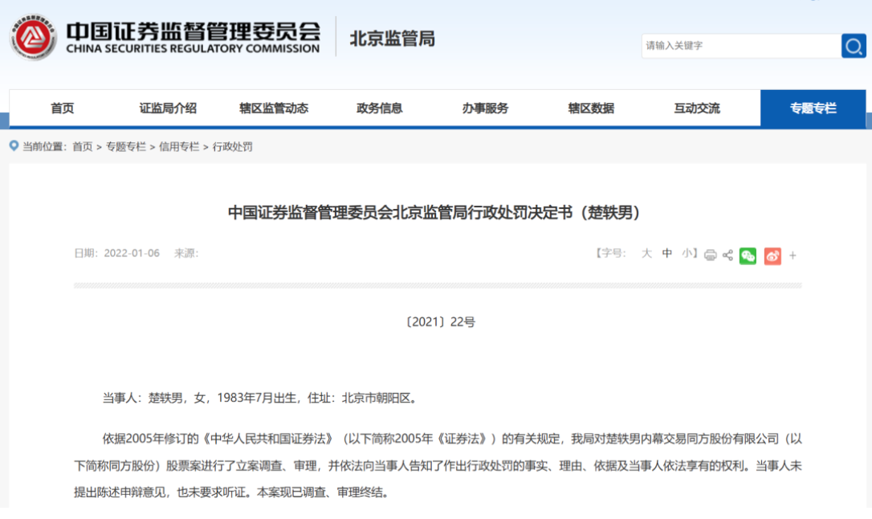Open the 办事服务 menu item
Viewport: 872px width, 519px height.
(x=485, y=108)
